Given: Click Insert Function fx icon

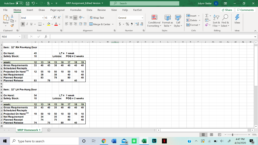Looking at the screenshot, I should click(x=46, y=37).
